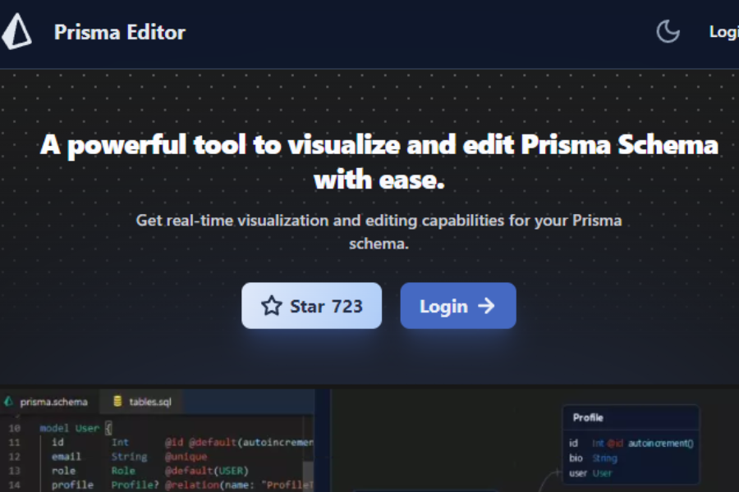Click the star icon inside the Star button

[271, 305]
